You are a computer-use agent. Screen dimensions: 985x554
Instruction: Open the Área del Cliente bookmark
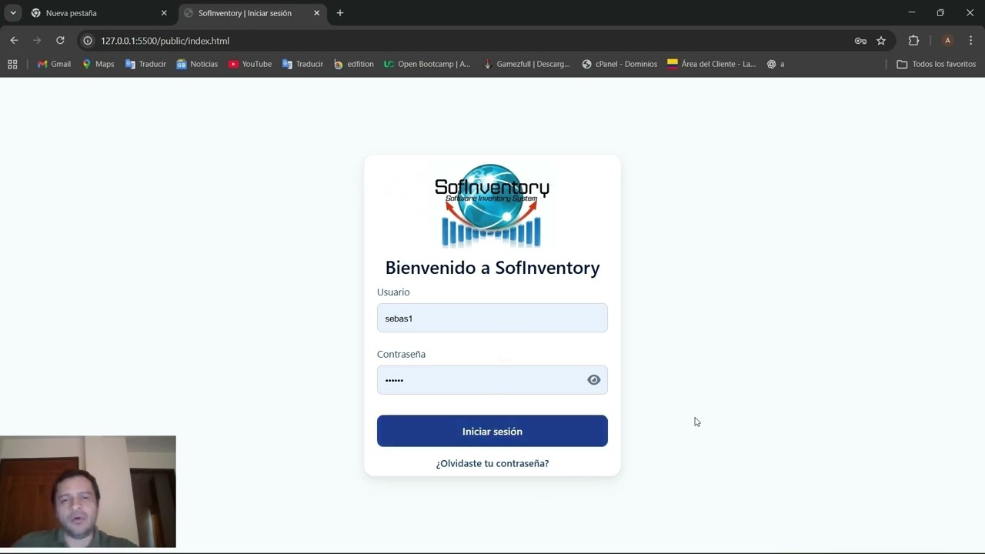pos(712,64)
